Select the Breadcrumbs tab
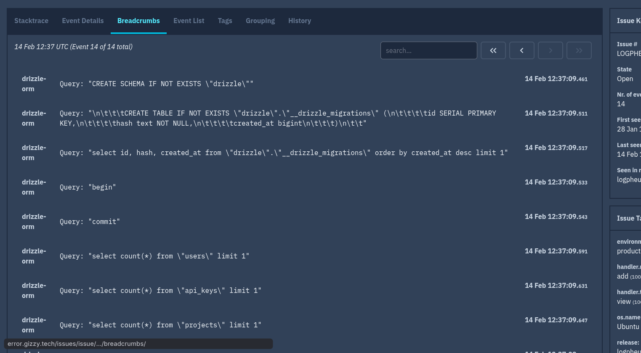 coord(138,21)
